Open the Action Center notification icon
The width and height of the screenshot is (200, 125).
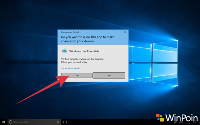(x=195, y=122)
